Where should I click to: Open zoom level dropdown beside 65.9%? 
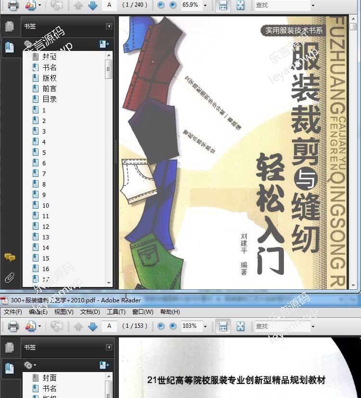(206, 5)
